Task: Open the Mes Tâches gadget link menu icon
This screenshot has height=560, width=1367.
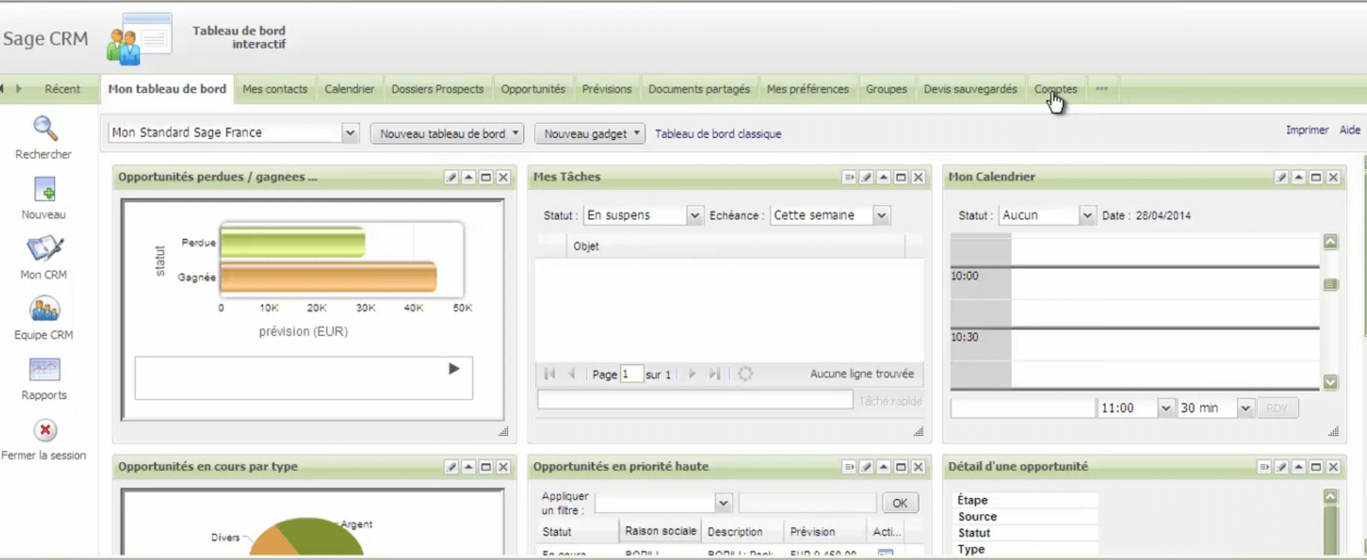Action: tap(849, 177)
